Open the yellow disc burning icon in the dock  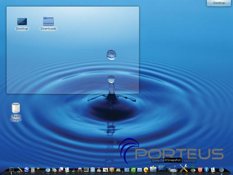146,170
